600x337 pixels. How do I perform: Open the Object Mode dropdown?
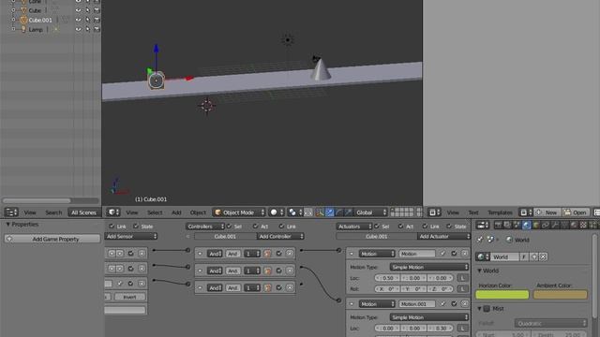pos(239,212)
